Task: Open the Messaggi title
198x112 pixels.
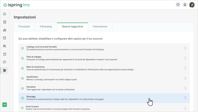Action: click(31, 97)
